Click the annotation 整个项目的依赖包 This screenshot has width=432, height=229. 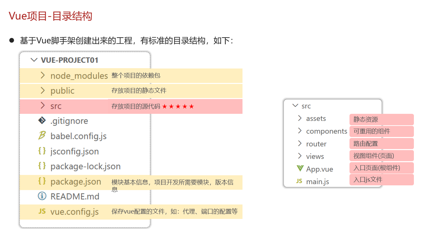click(x=136, y=76)
